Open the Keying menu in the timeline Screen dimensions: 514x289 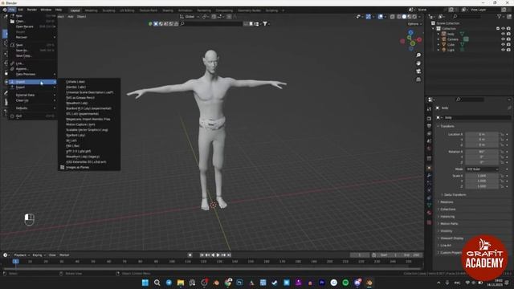click(39, 255)
